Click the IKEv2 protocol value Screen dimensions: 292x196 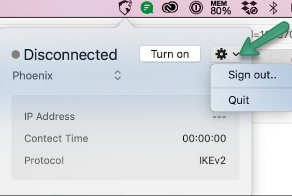tap(212, 160)
